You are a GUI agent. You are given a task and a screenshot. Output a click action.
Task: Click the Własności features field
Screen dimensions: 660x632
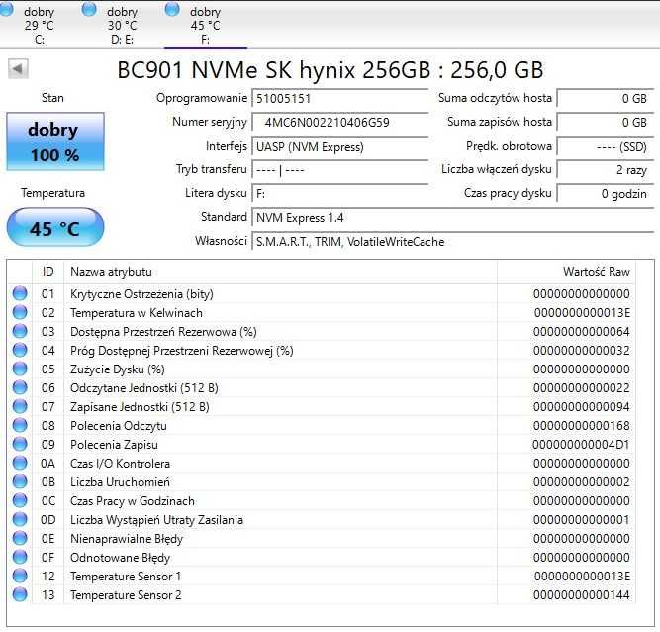pyautogui.click(x=453, y=242)
